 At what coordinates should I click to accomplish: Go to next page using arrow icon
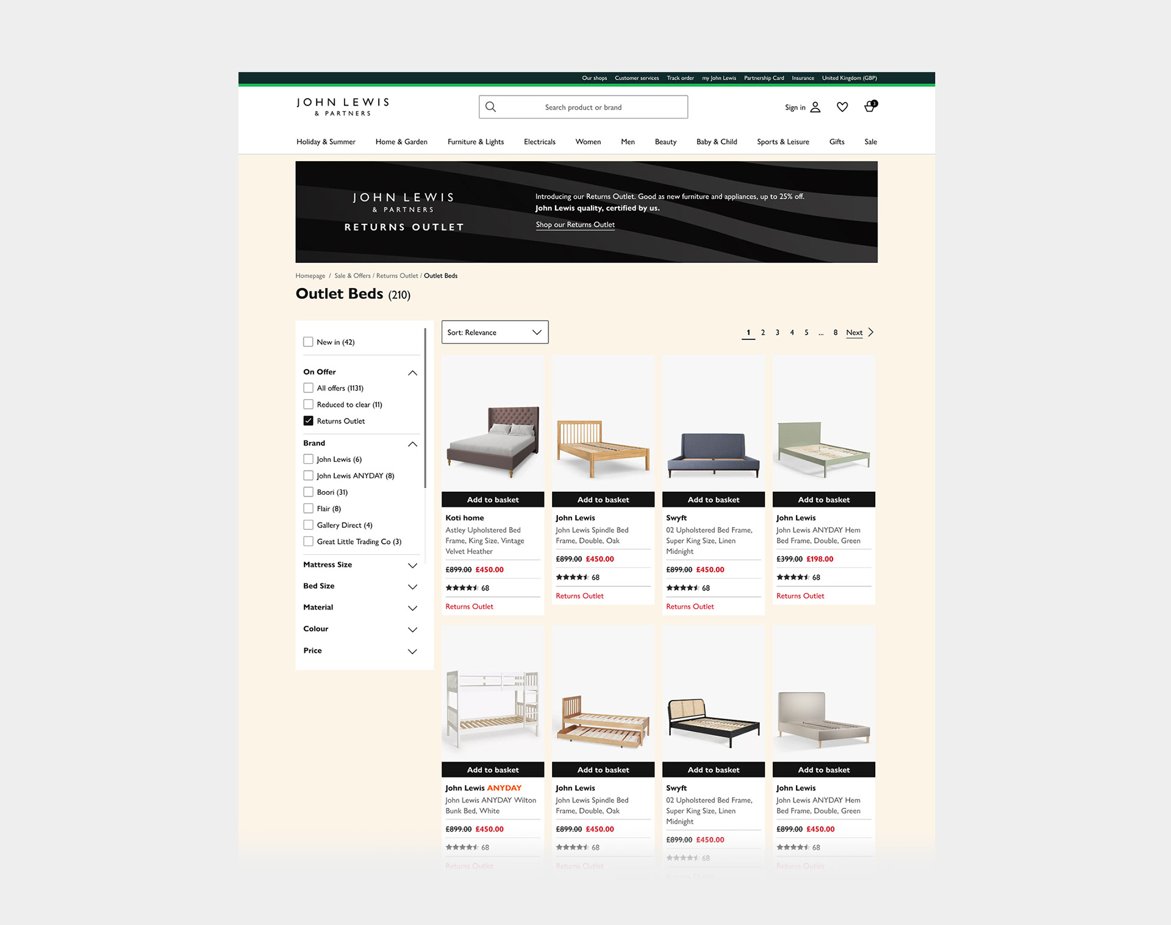[x=871, y=333]
